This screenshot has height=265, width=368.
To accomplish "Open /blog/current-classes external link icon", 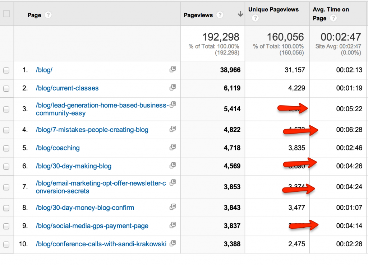I will coord(173,86).
